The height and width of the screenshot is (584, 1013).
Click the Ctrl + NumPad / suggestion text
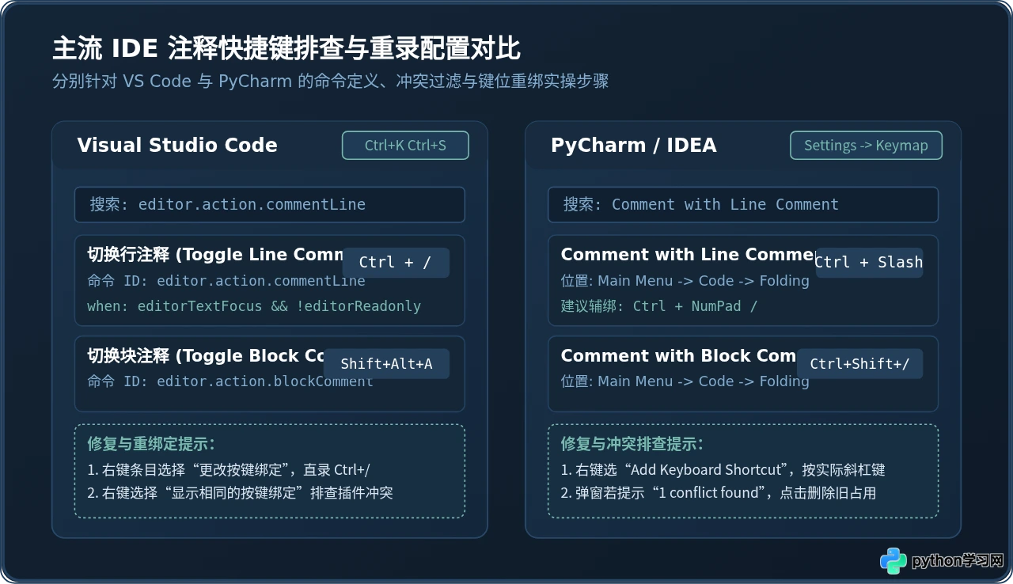tap(659, 306)
